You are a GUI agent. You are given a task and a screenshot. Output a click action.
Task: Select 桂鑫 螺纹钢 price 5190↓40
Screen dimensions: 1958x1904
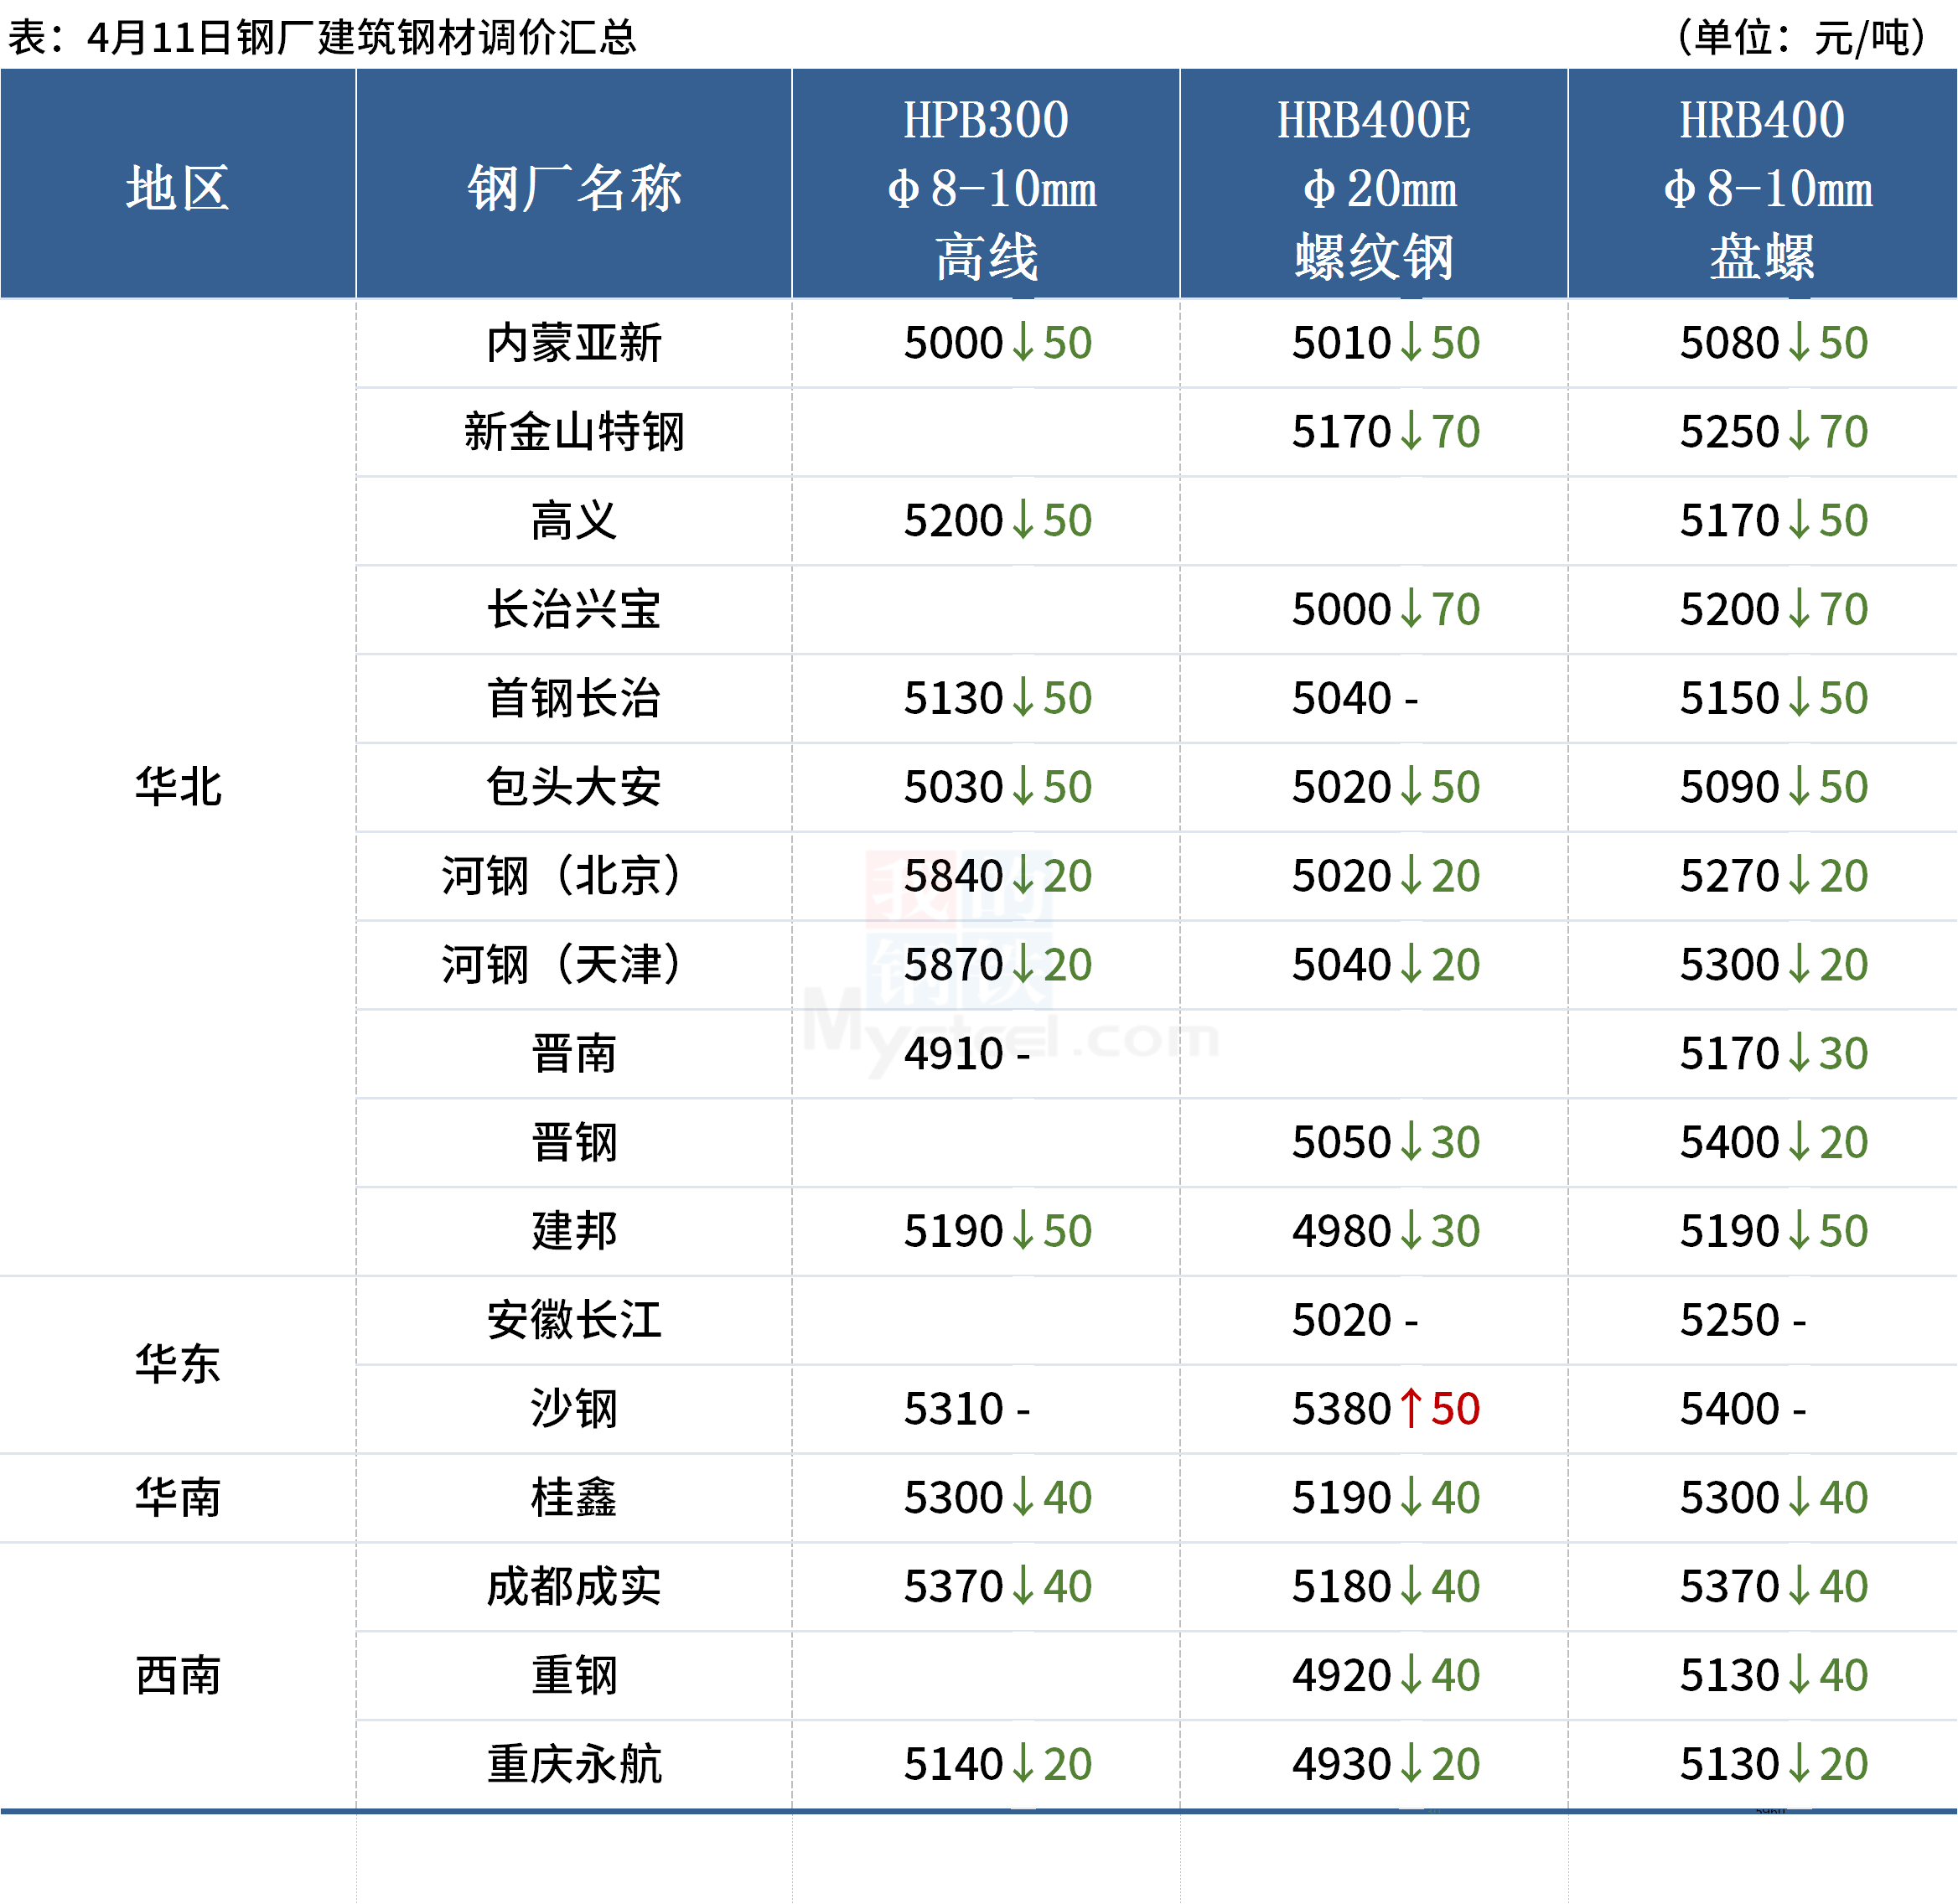(1386, 1497)
